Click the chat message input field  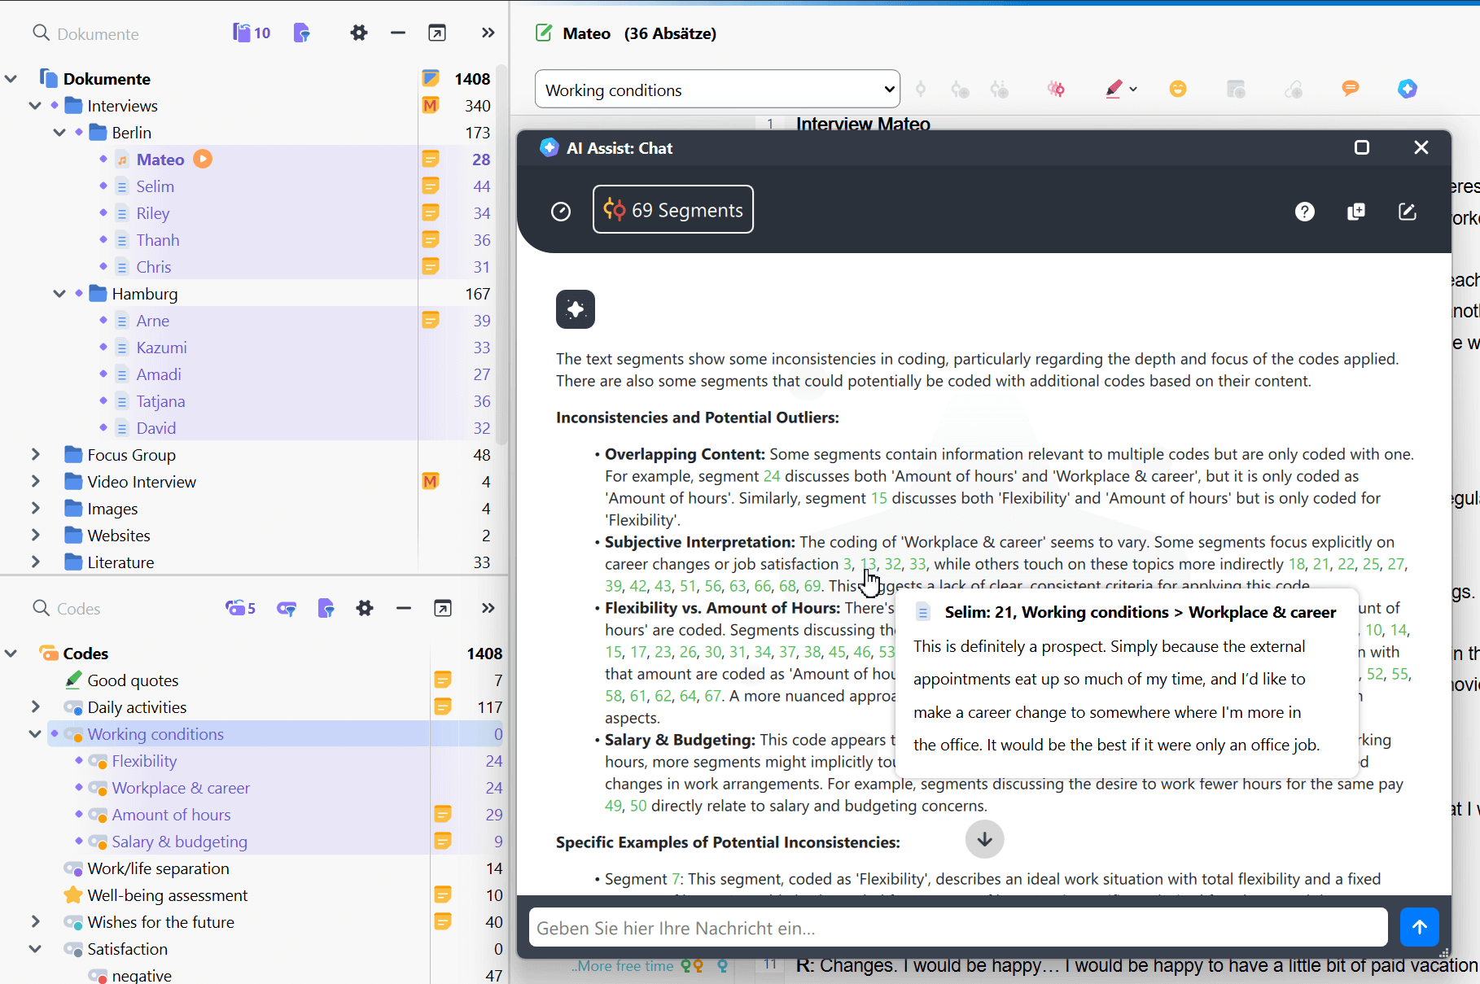point(957,928)
